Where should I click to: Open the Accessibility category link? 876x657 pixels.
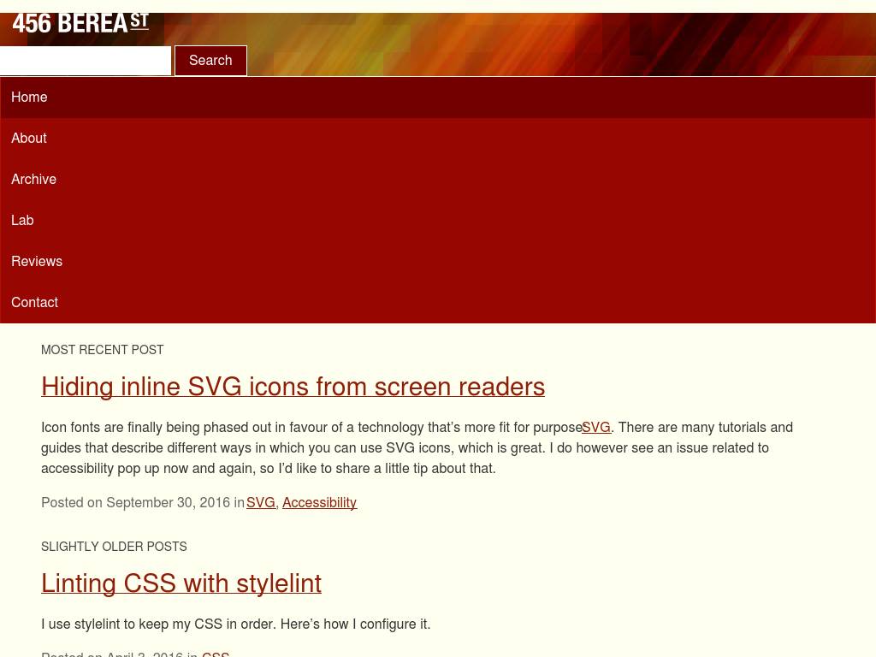coord(319,503)
